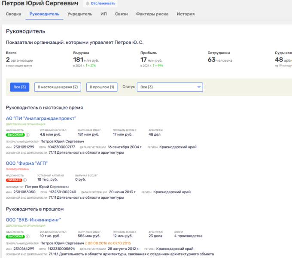292x258 pixels.
Task: Click info icon beside ВКБ-Инжиниринг ВЫСОКАЯ badge
Action: (x=27, y=237)
